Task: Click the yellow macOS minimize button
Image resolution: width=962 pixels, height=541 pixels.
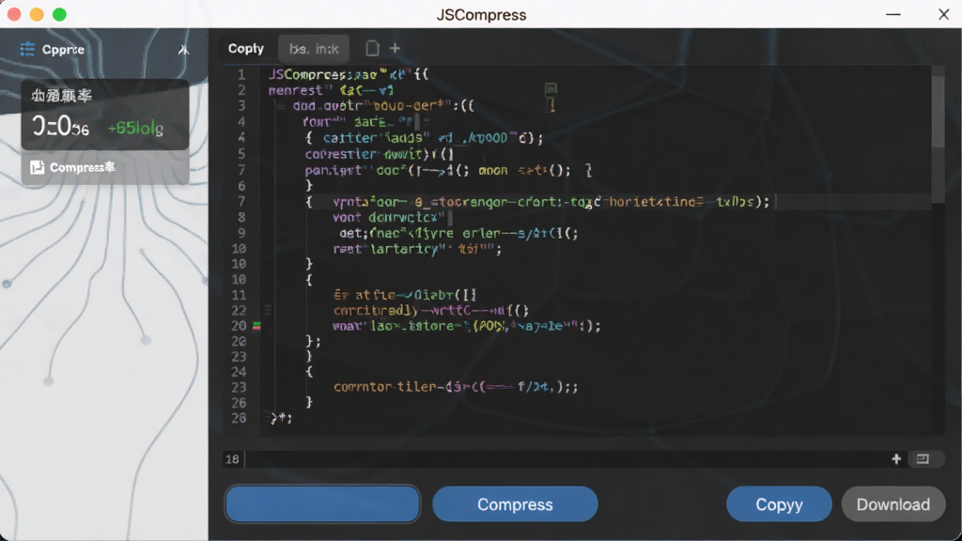Action: tap(37, 14)
